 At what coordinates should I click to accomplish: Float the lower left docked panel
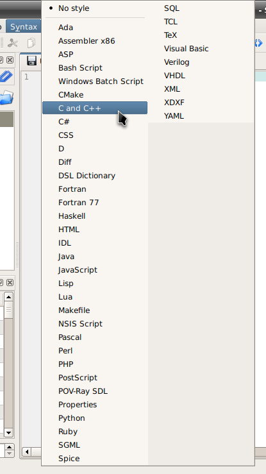pos(1,283)
